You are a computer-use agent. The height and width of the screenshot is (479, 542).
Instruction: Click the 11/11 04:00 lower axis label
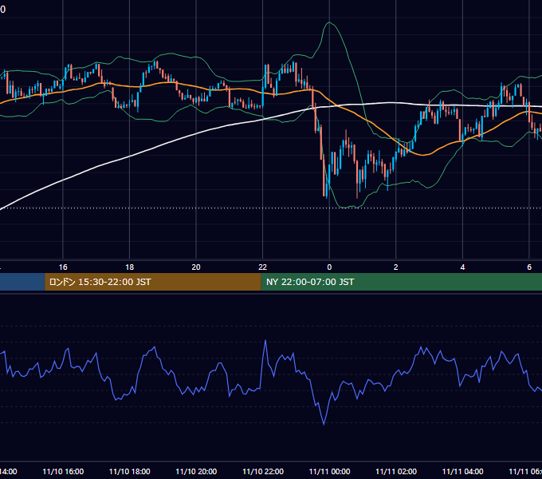tap(463, 471)
